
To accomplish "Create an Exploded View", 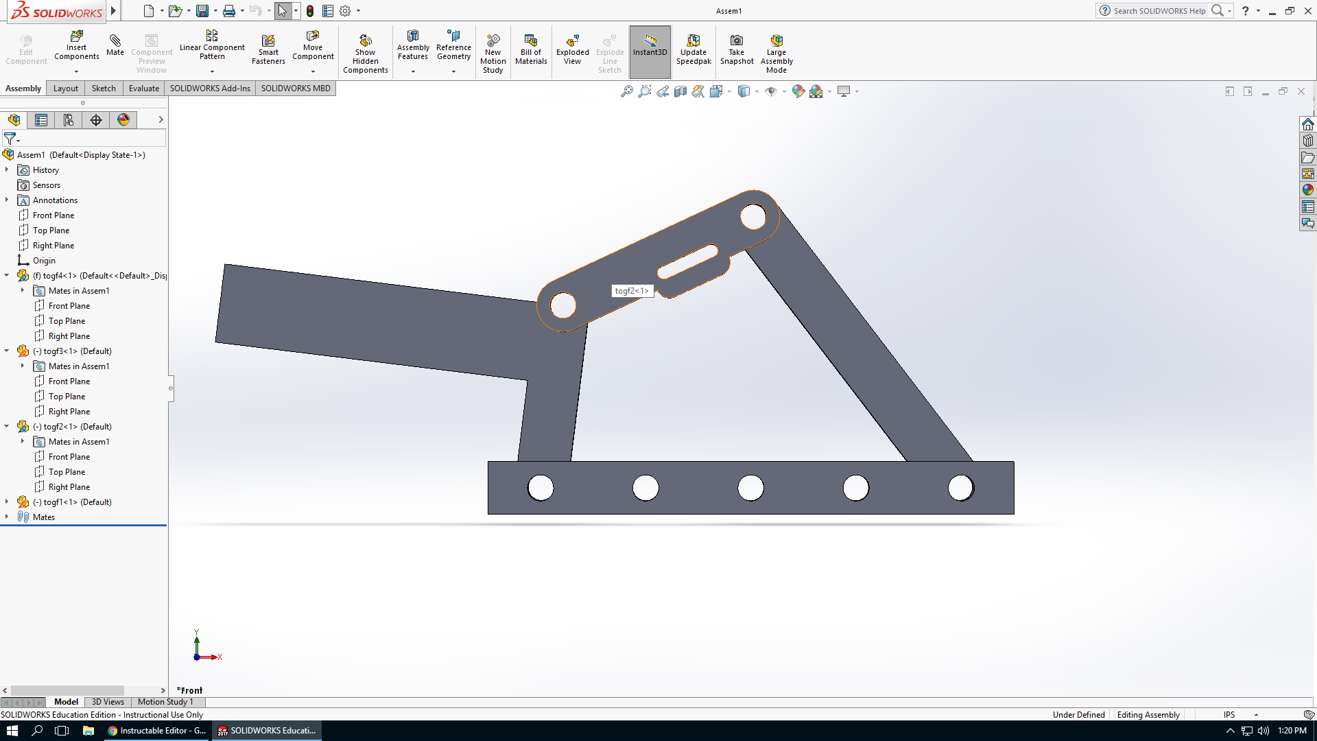I will point(572,49).
